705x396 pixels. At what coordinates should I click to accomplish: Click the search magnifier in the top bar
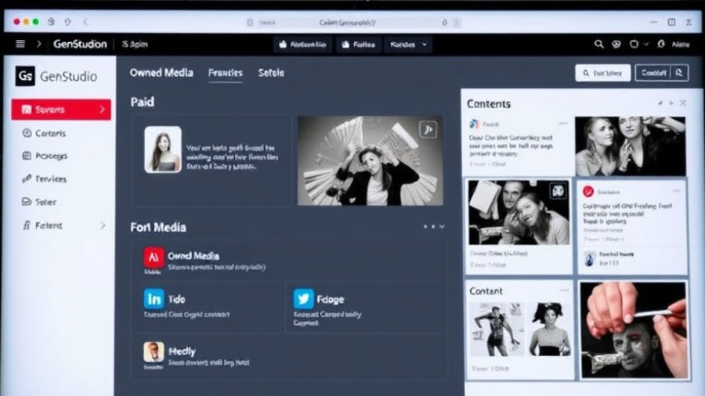pyautogui.click(x=599, y=45)
